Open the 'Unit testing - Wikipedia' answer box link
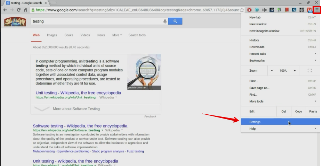Image resolution: width=323 pixels, height=166 pixels. [78, 93]
